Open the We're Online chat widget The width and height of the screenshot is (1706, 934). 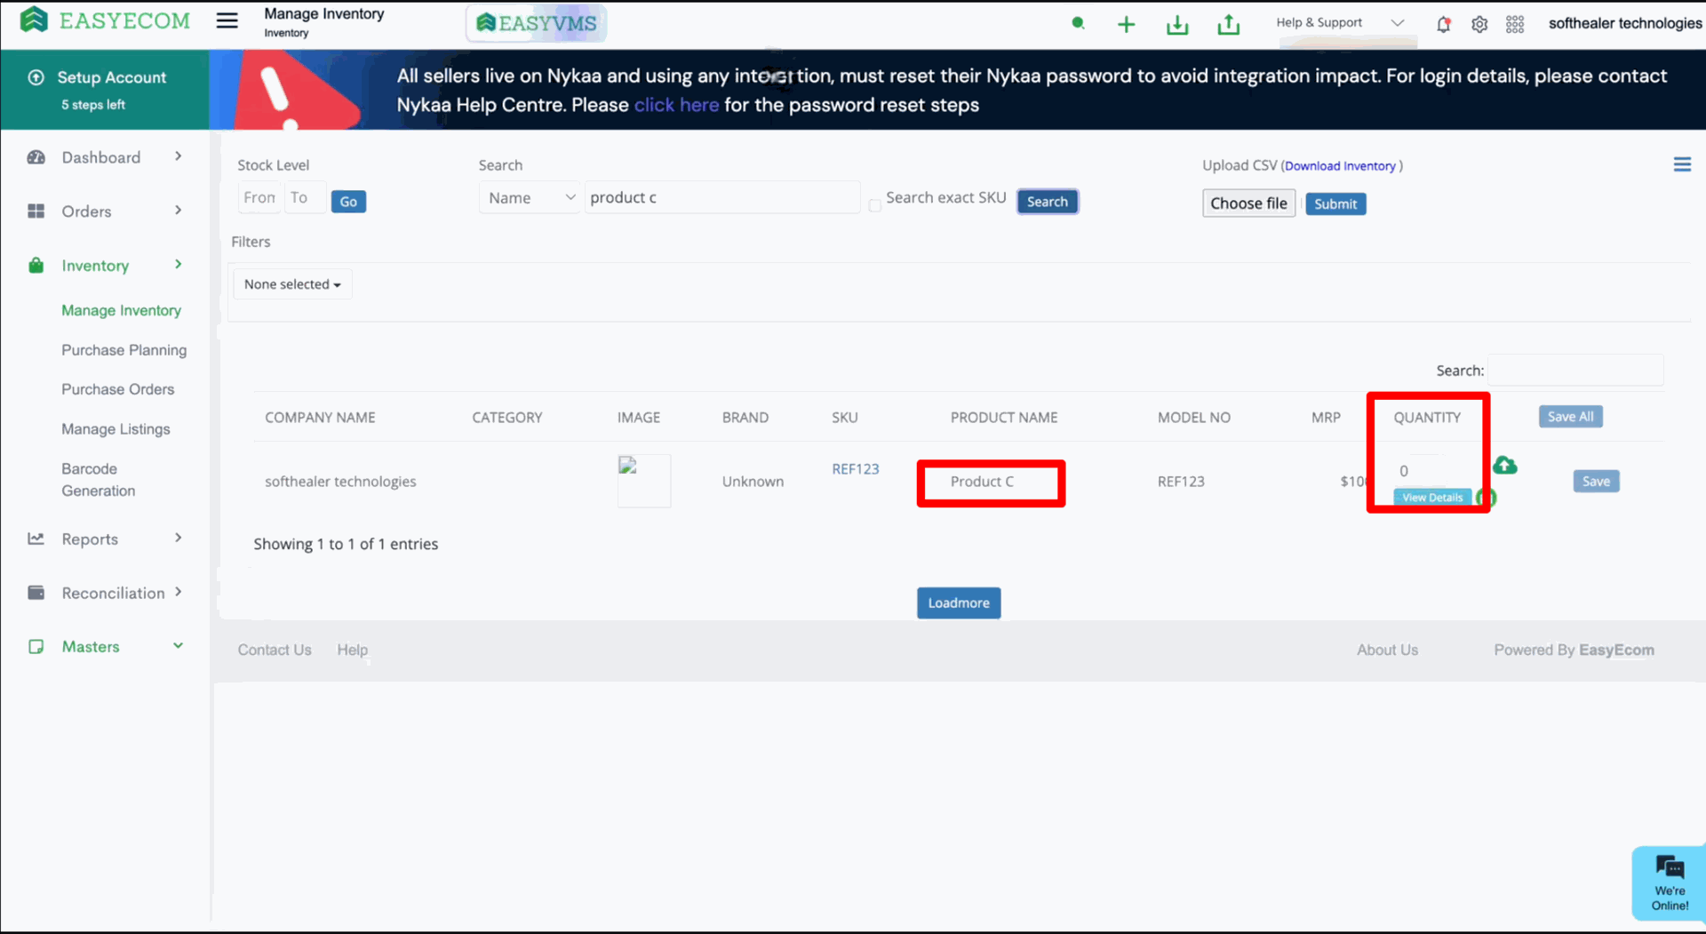tap(1669, 882)
